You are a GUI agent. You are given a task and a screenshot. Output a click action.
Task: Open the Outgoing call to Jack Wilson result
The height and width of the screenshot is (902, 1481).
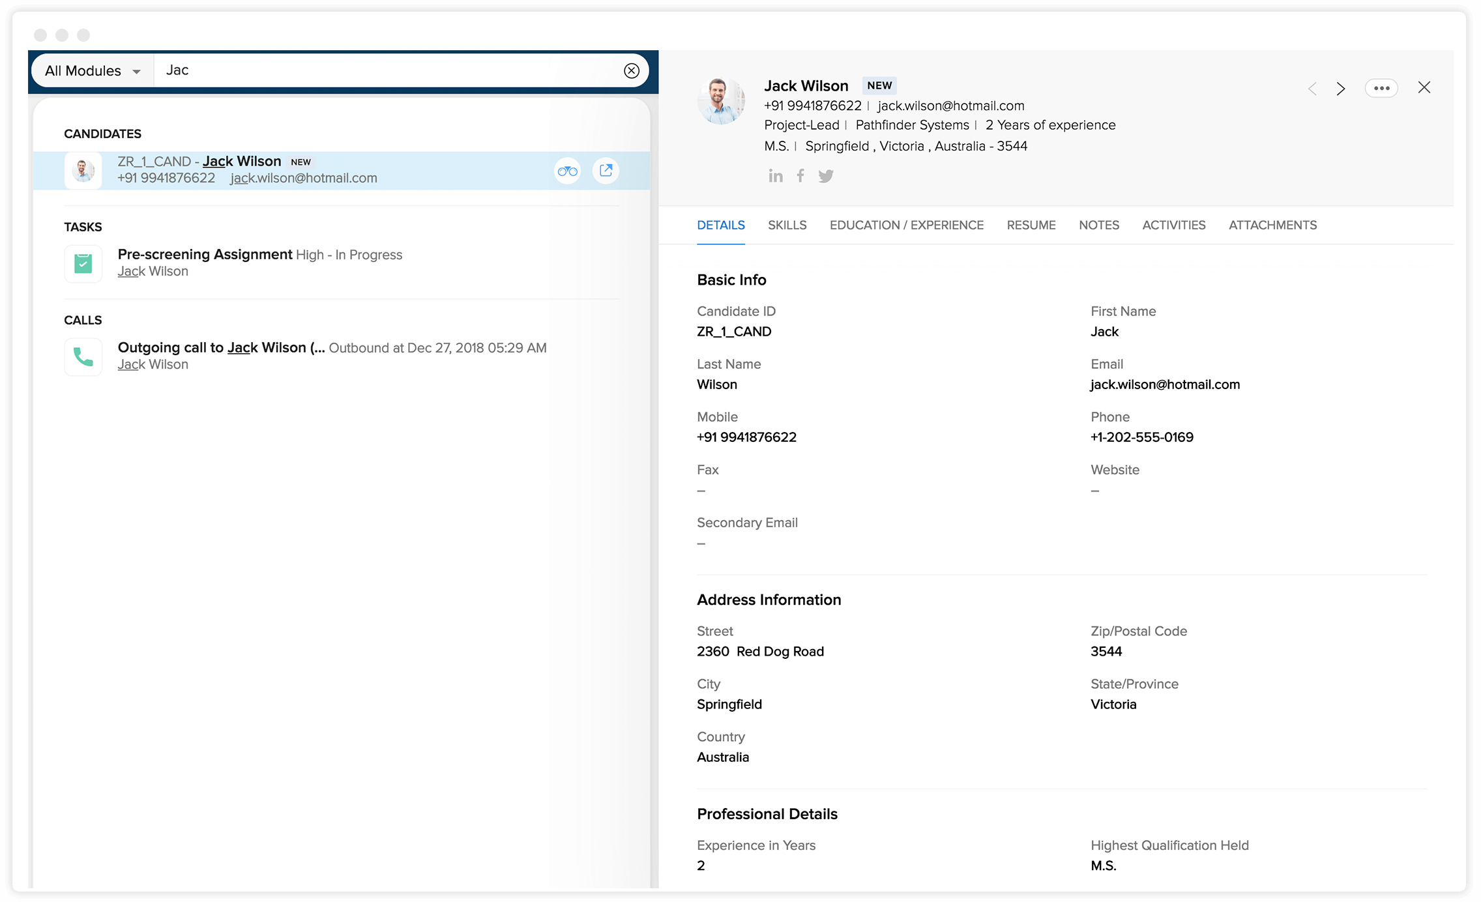[220, 348]
